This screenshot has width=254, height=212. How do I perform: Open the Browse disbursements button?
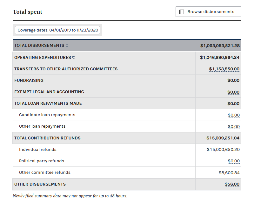tap(208, 12)
